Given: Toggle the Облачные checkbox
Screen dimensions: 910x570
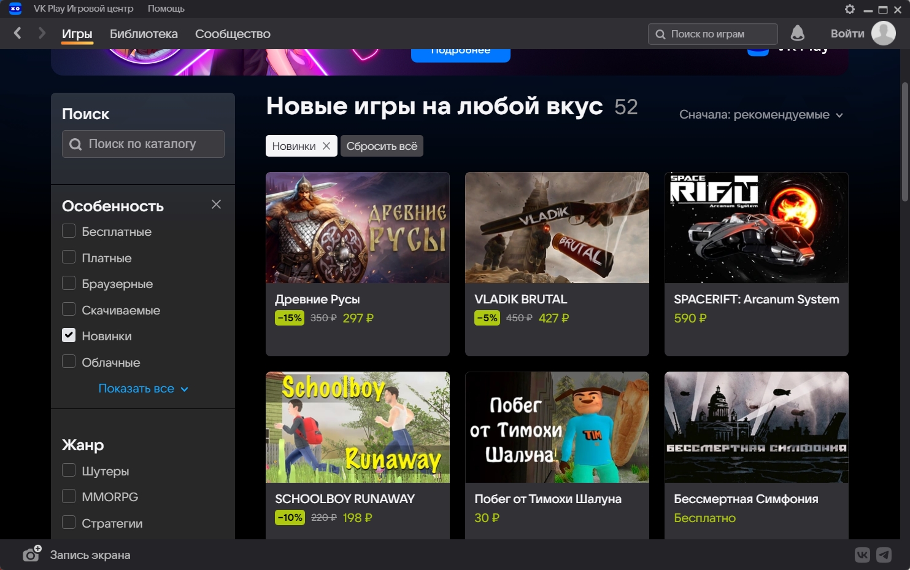Looking at the screenshot, I should pos(69,362).
